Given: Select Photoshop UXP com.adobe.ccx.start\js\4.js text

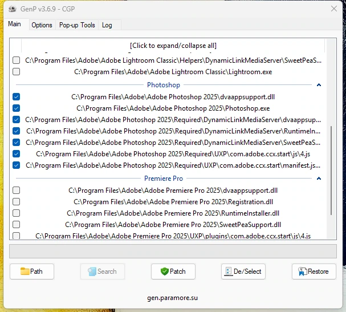Looking at the screenshot, I should tap(173, 153).
